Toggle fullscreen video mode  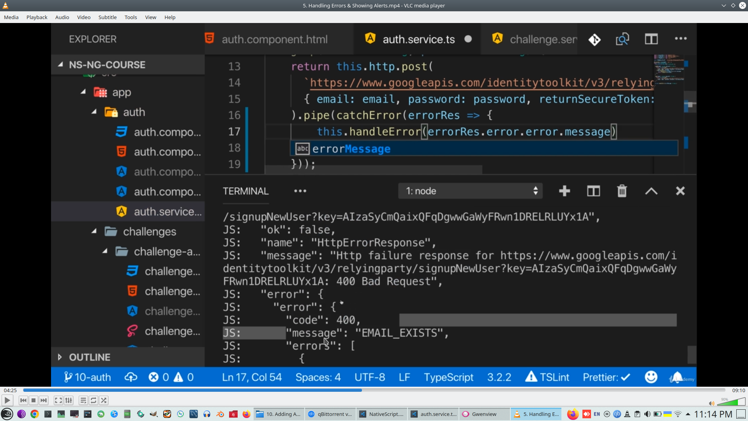[x=58, y=400]
